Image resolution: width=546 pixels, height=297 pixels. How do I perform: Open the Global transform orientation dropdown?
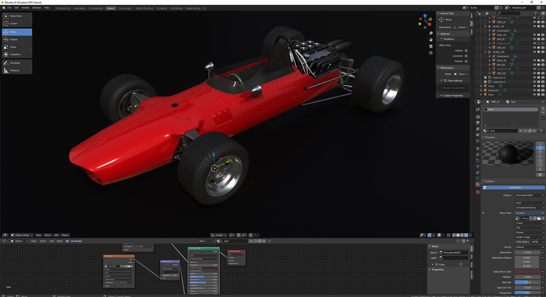(x=219, y=235)
